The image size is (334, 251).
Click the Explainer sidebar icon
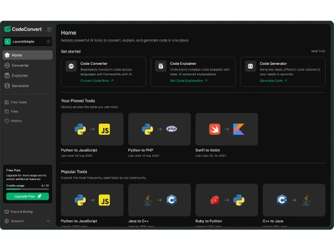point(7,76)
